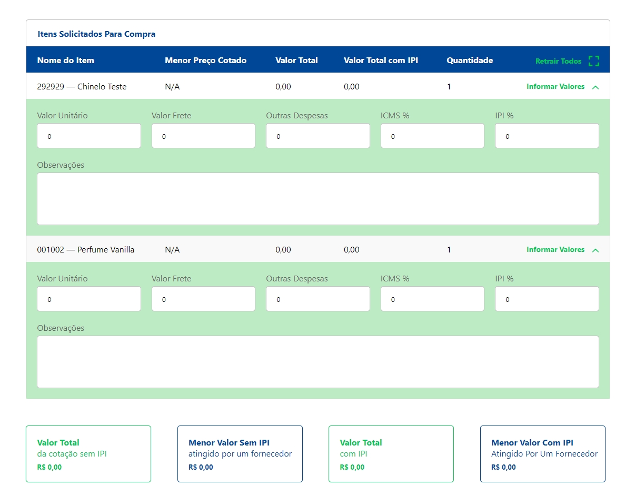Focus IPI % field for Chinelo Teste

pos(547,136)
